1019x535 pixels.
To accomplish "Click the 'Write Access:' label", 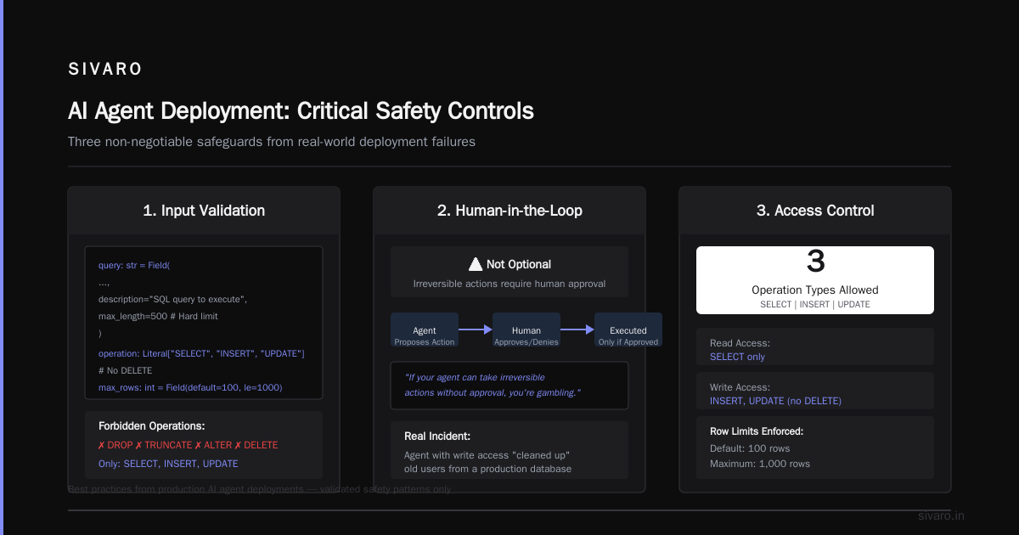I will pyautogui.click(x=740, y=387).
